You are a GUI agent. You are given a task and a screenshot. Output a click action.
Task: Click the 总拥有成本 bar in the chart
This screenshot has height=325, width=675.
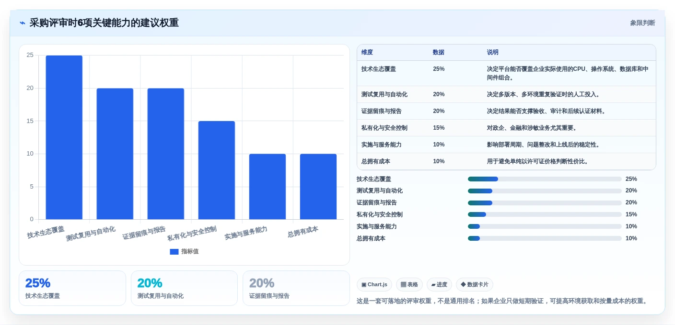[x=318, y=187]
